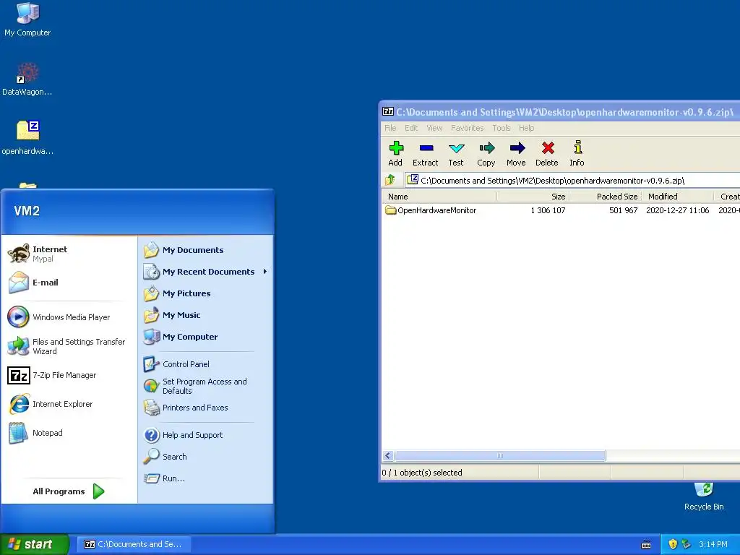Click the Start button
This screenshot has height=555, width=740.
click(x=34, y=544)
